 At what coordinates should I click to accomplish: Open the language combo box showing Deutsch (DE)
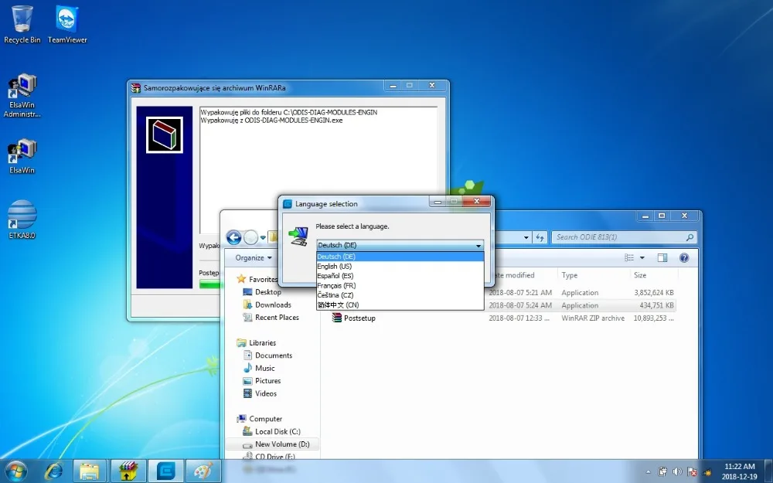[x=400, y=245]
